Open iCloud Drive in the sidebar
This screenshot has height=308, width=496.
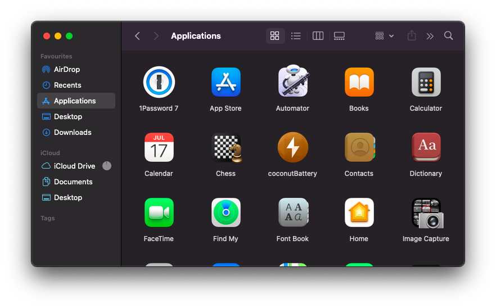76,166
